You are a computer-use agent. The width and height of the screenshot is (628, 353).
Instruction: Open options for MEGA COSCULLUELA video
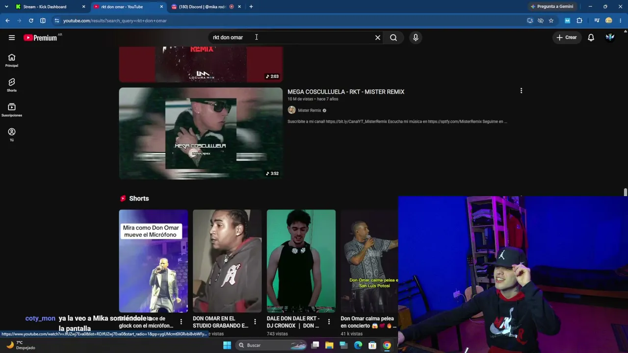[521, 91]
